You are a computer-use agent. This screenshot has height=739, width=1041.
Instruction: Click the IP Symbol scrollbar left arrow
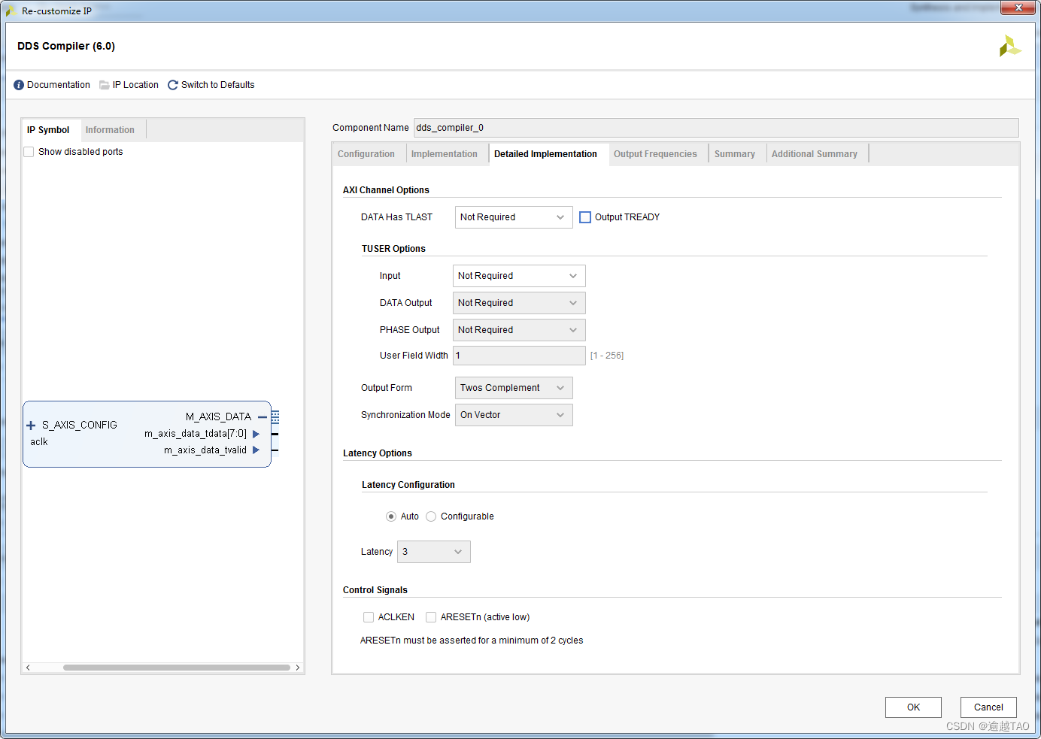[28, 668]
